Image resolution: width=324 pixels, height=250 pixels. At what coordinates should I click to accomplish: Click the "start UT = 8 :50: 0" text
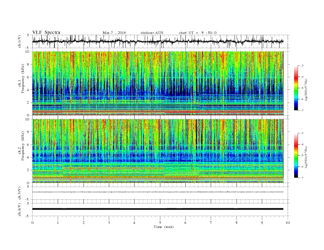point(198,33)
